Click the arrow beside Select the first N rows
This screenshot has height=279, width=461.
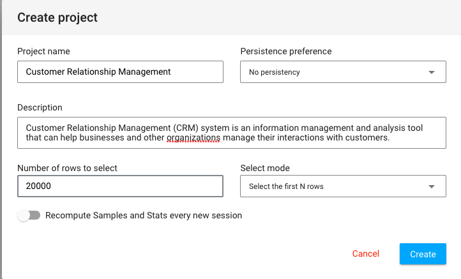(432, 186)
